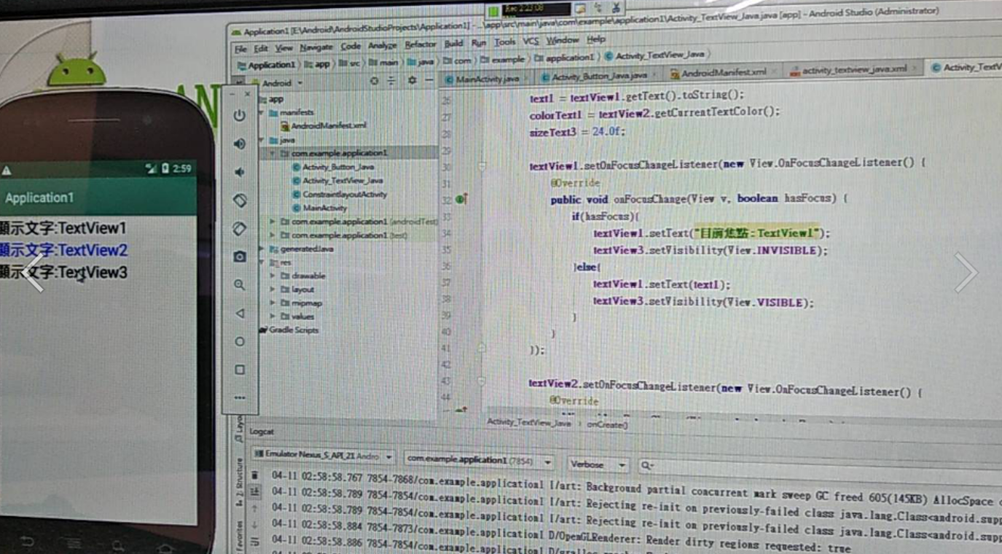This screenshot has height=554, width=1002.
Task: Open the File menu
Action: tap(240, 49)
